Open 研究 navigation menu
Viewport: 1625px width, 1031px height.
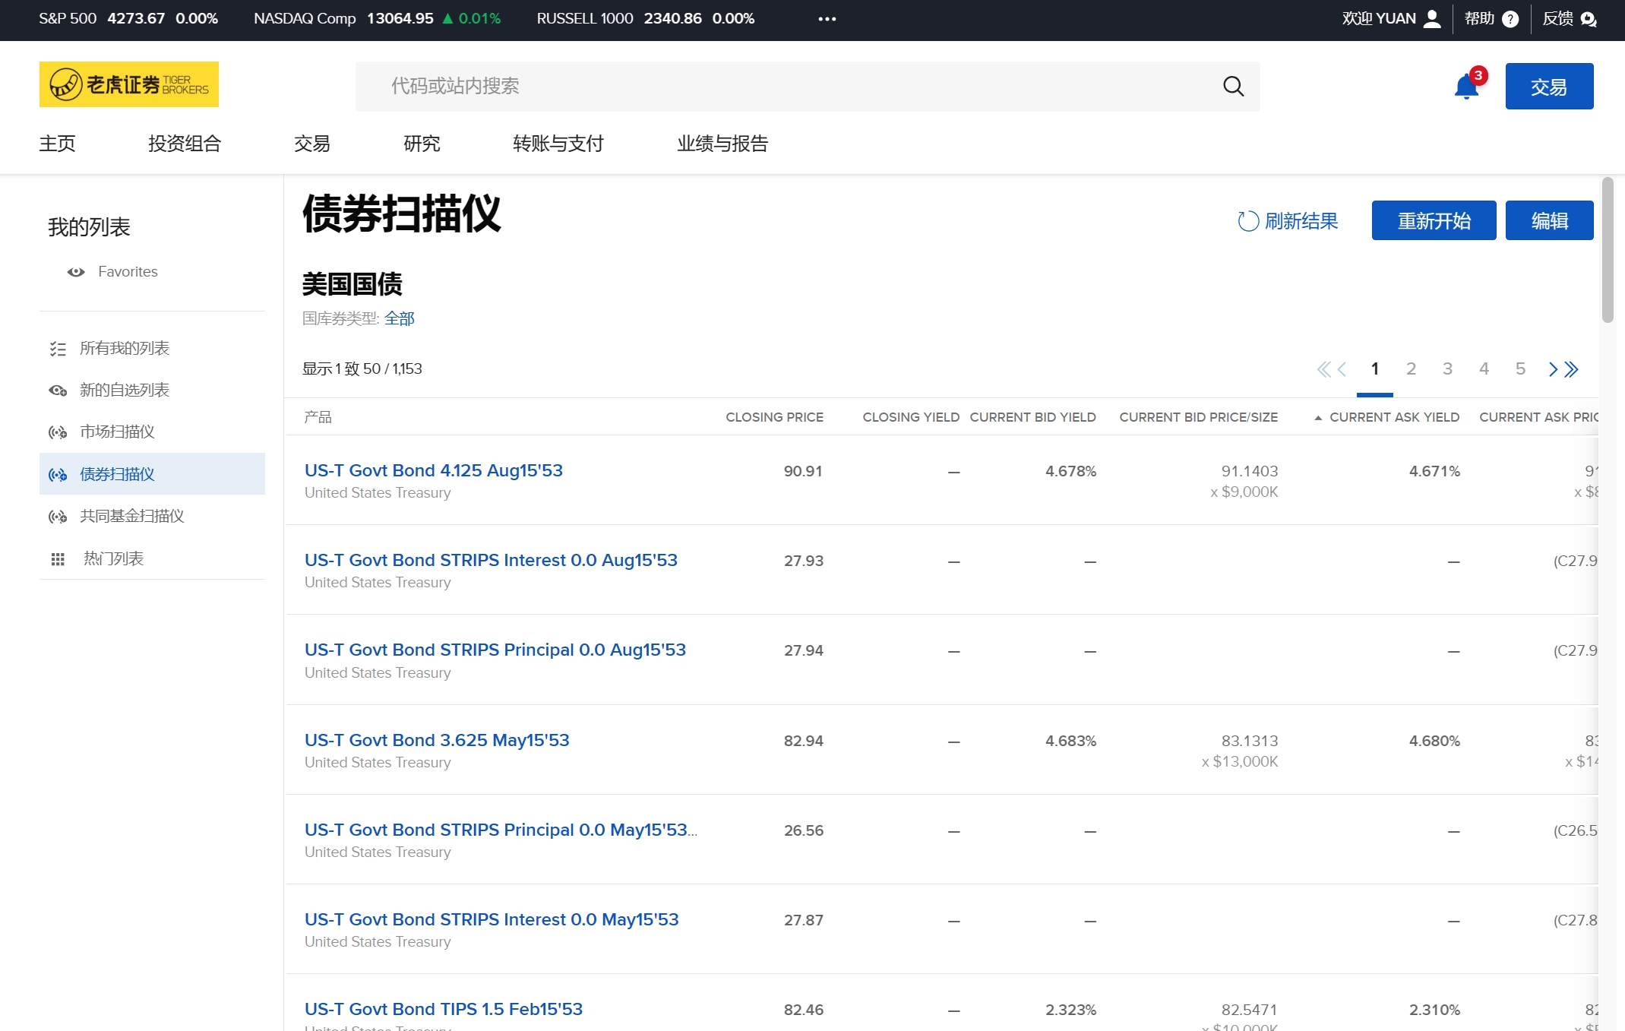422,144
